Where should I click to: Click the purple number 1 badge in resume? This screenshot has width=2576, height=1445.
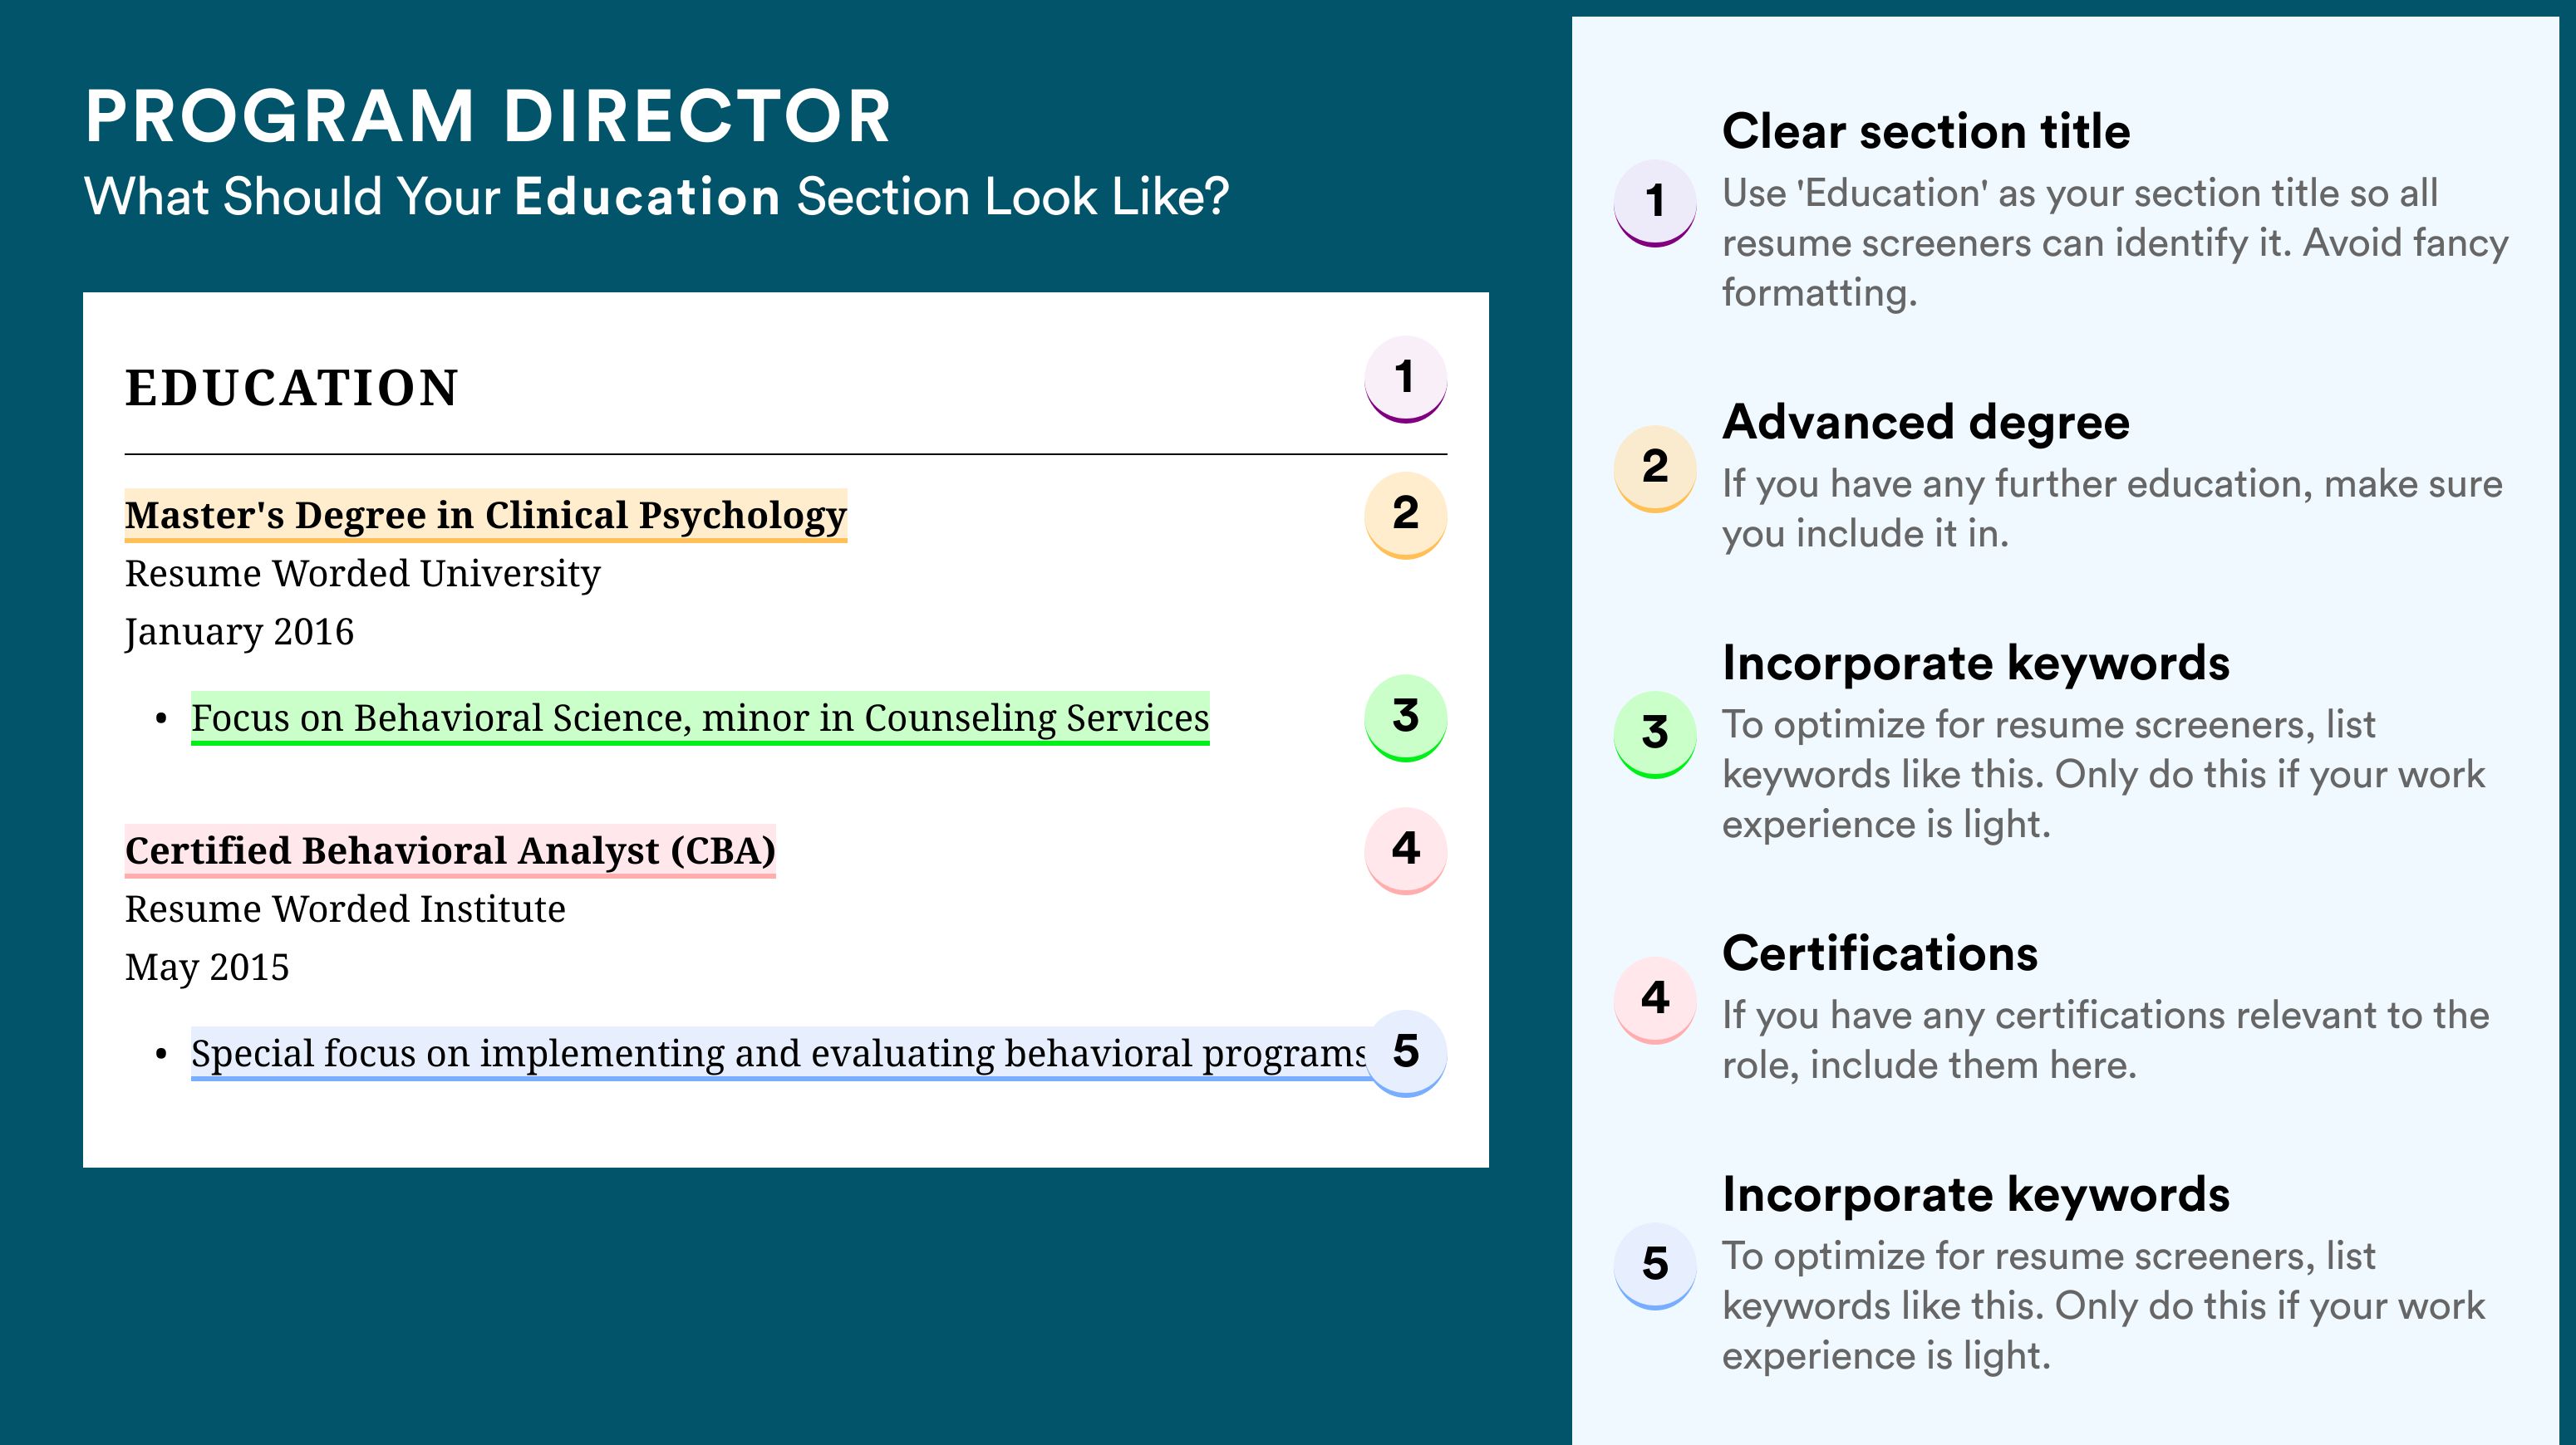(1405, 379)
